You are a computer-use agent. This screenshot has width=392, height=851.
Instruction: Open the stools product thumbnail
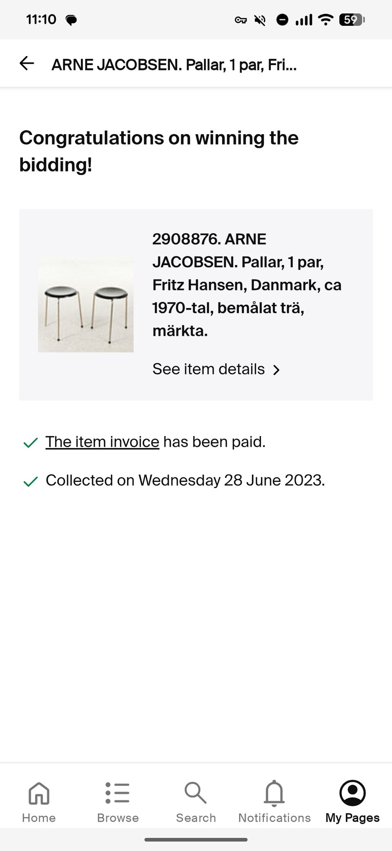point(86,304)
